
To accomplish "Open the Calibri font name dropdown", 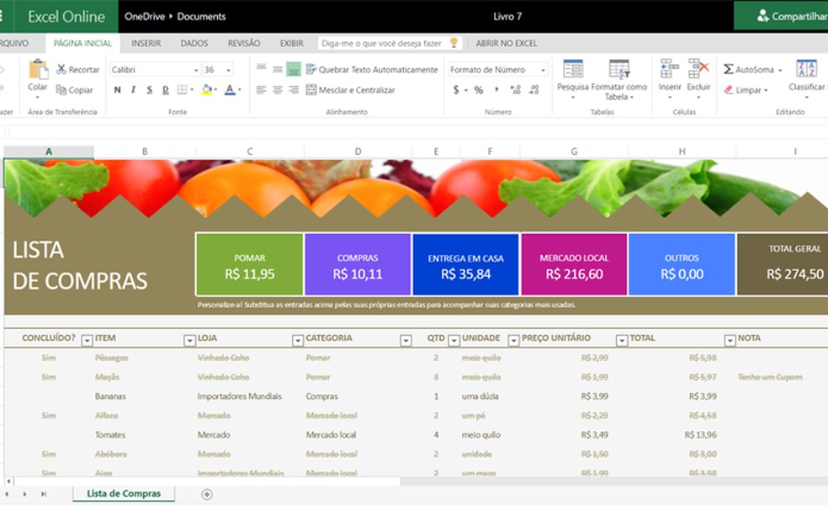I will (196, 70).
